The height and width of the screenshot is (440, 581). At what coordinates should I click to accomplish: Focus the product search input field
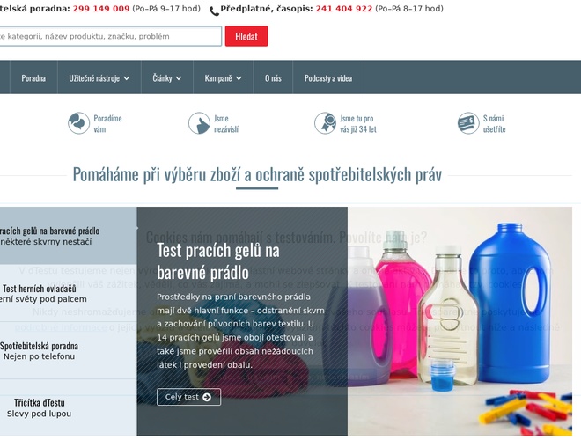[x=109, y=36]
